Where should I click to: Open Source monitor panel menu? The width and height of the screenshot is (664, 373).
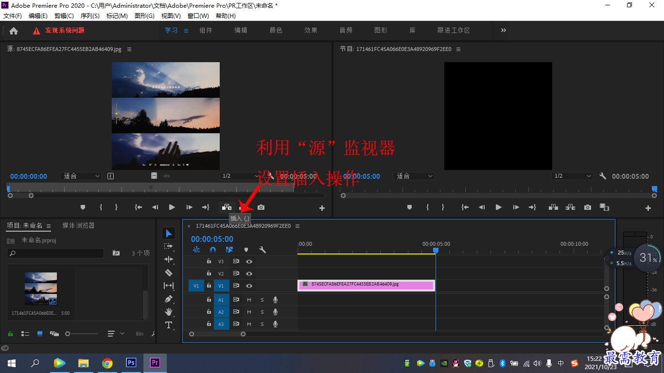(x=129, y=49)
